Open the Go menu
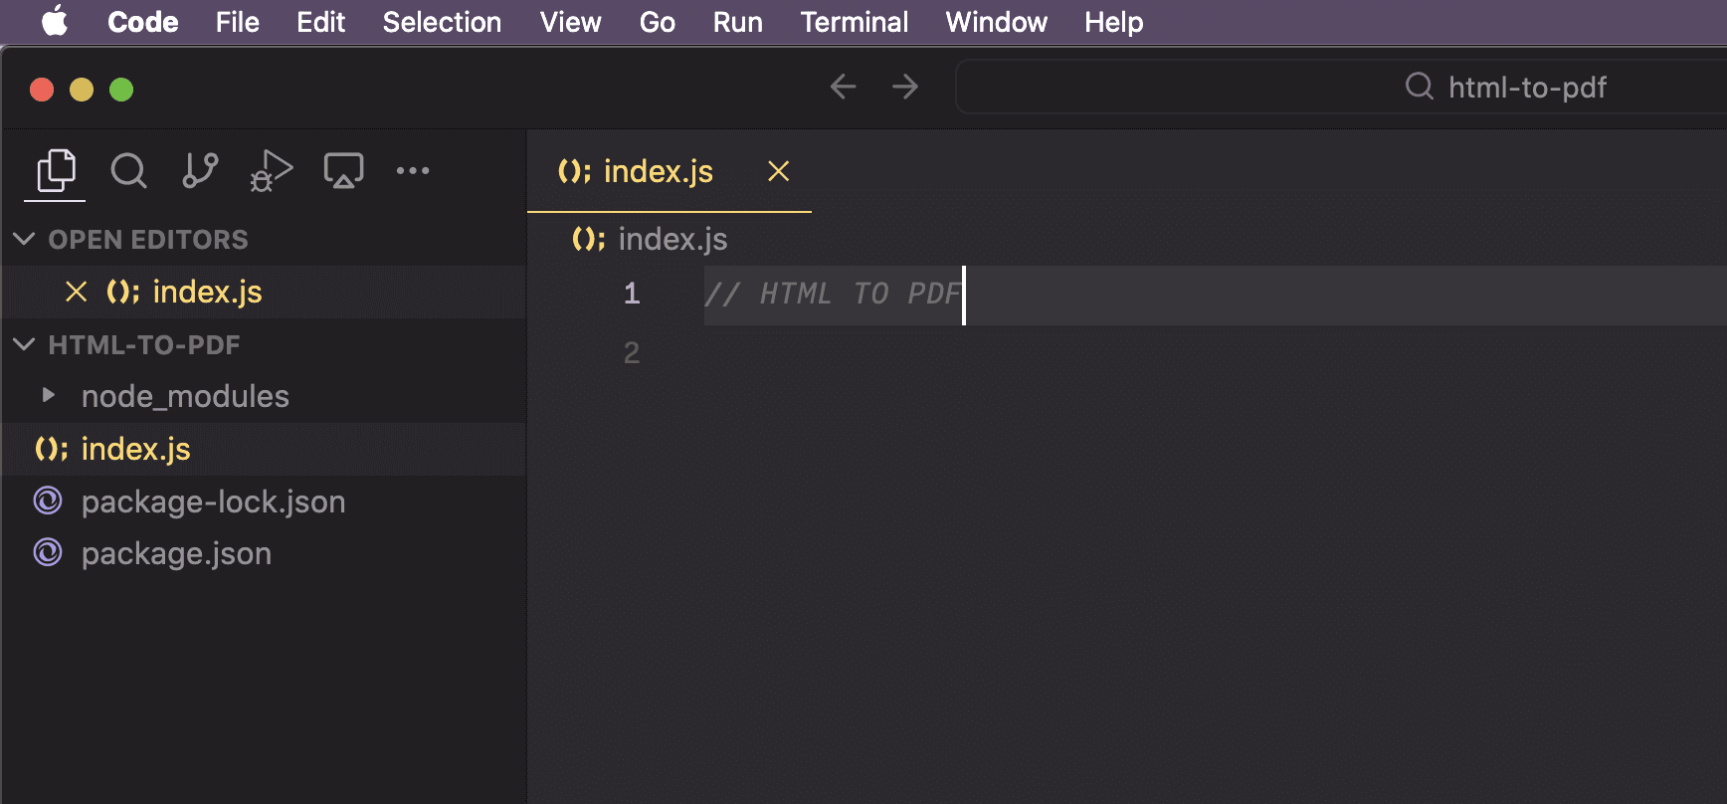 (658, 22)
